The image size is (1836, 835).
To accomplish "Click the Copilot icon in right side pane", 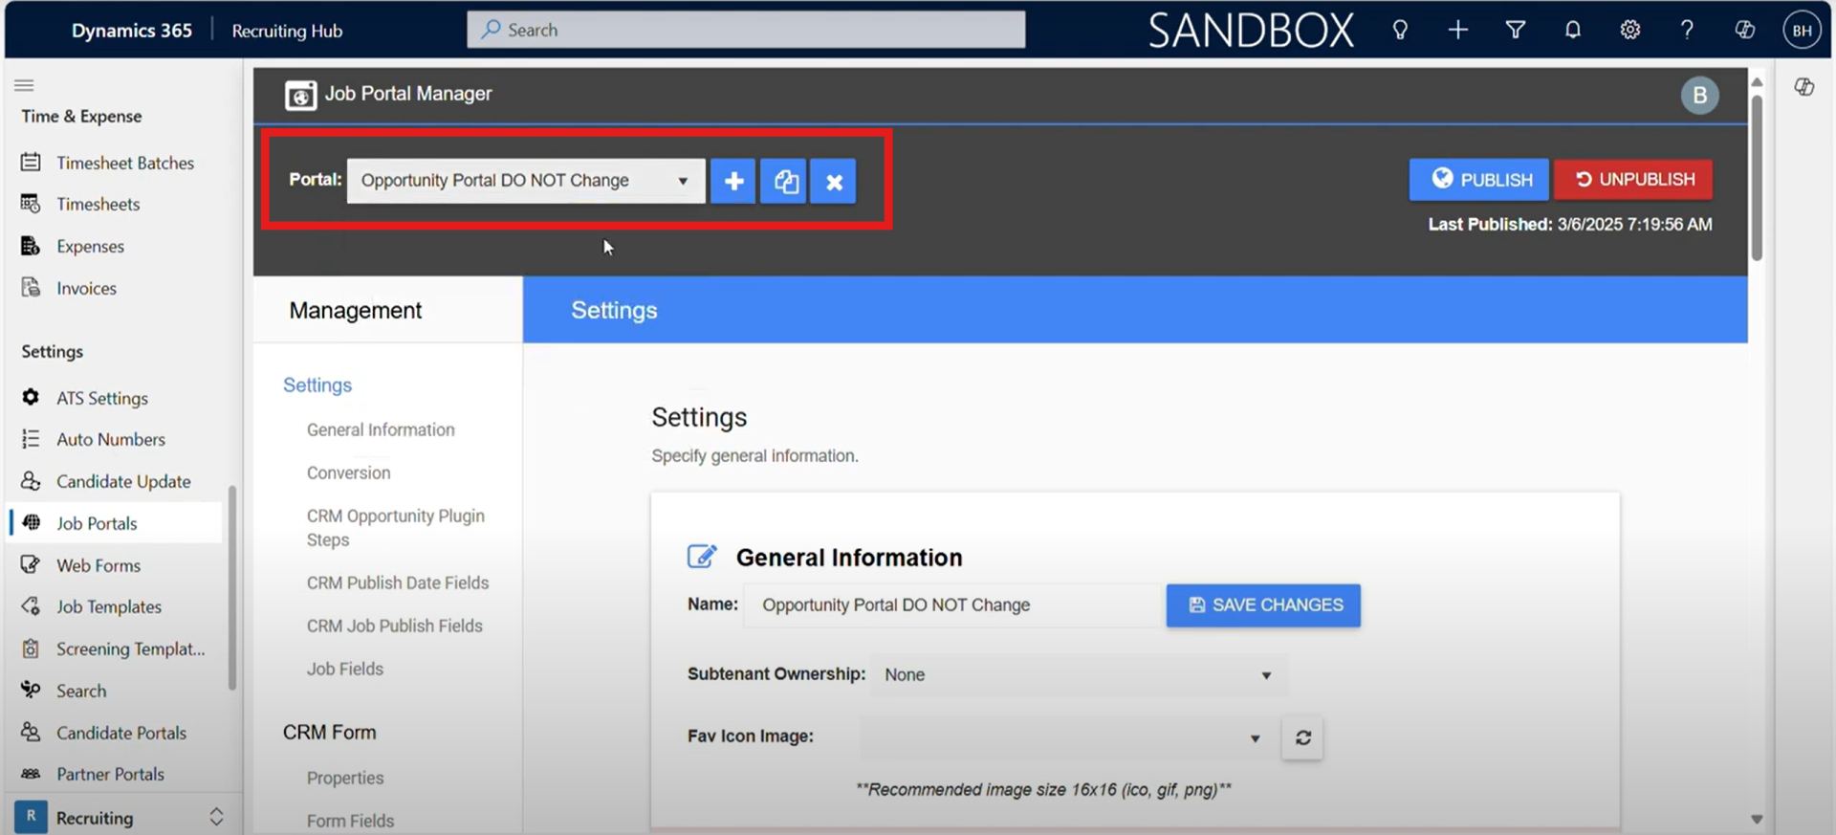I will click(x=1803, y=87).
